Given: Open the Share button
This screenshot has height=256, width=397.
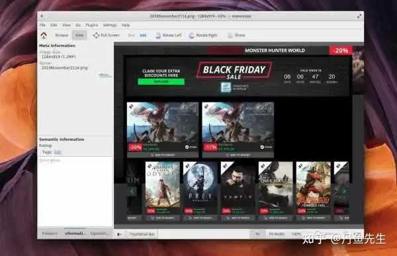Looking at the screenshot, I should coord(236,35).
